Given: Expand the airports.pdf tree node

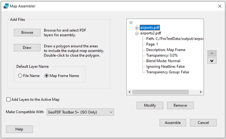Looking at the screenshot, I should [x=137, y=28].
